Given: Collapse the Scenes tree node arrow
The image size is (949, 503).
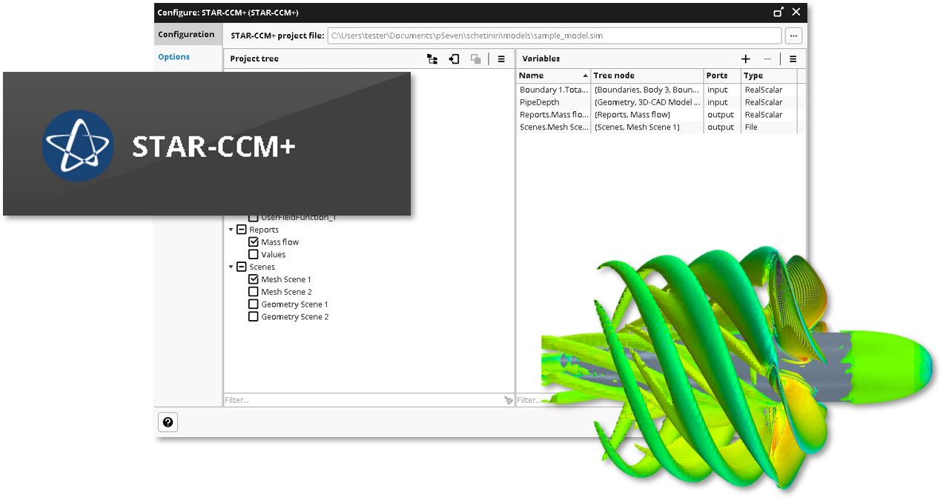Looking at the screenshot, I should pos(231,267).
